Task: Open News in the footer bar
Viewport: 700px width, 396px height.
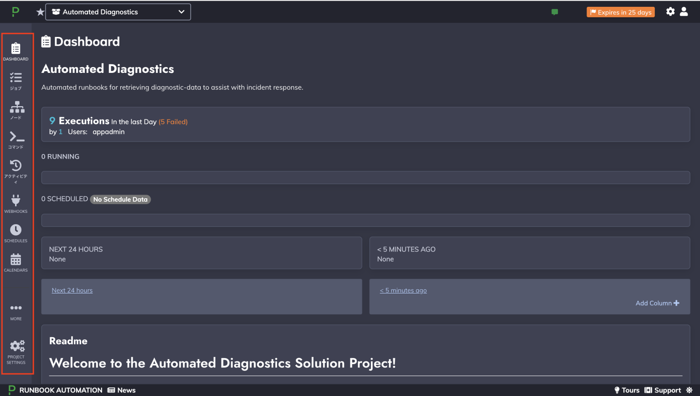Action: 121,390
